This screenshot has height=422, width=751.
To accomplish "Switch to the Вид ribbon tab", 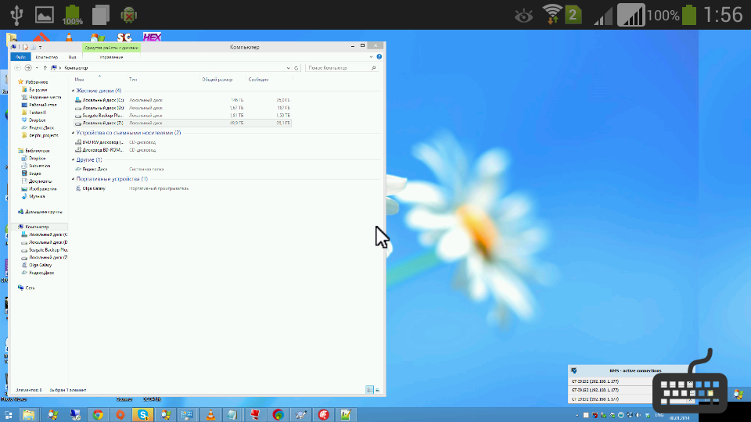I will pyautogui.click(x=72, y=57).
